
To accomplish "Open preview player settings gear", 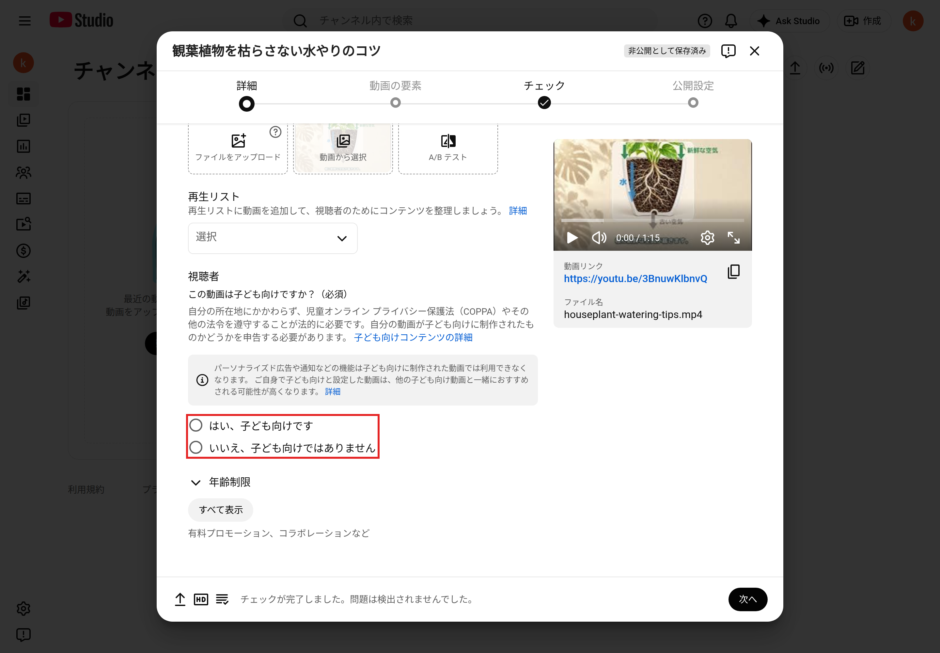I will [707, 238].
